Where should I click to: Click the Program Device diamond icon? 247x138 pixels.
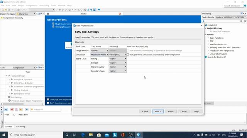9,101
